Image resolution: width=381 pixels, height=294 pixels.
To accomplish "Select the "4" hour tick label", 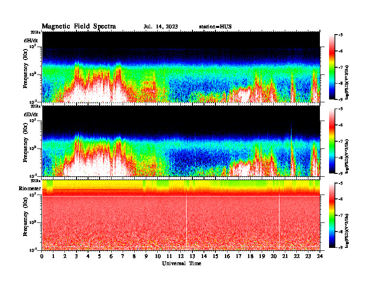I will click(88, 256).
